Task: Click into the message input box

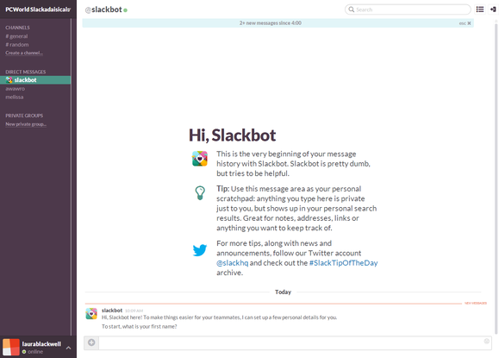Action: [295, 343]
